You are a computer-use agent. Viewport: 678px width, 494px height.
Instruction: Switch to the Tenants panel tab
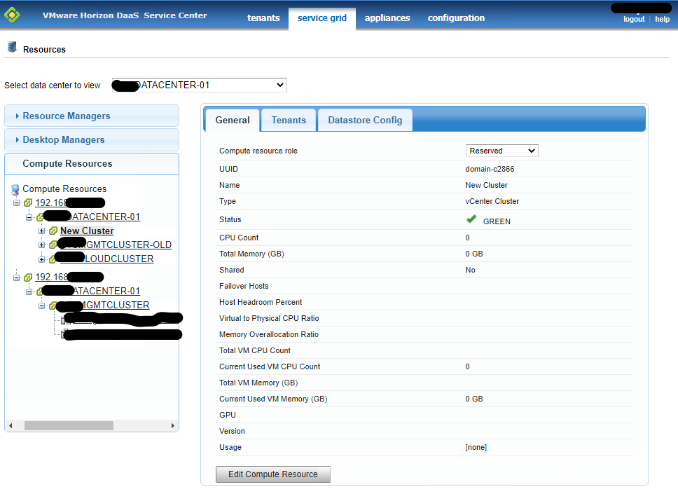point(289,121)
